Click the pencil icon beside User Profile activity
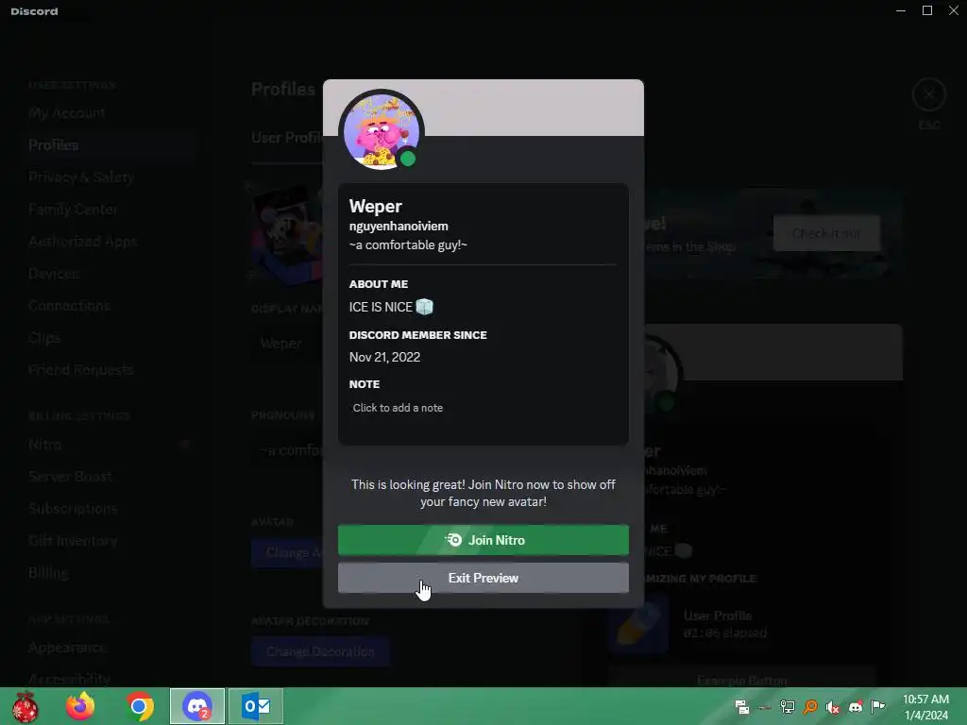Screen dimensions: 967x725 (x=638, y=623)
